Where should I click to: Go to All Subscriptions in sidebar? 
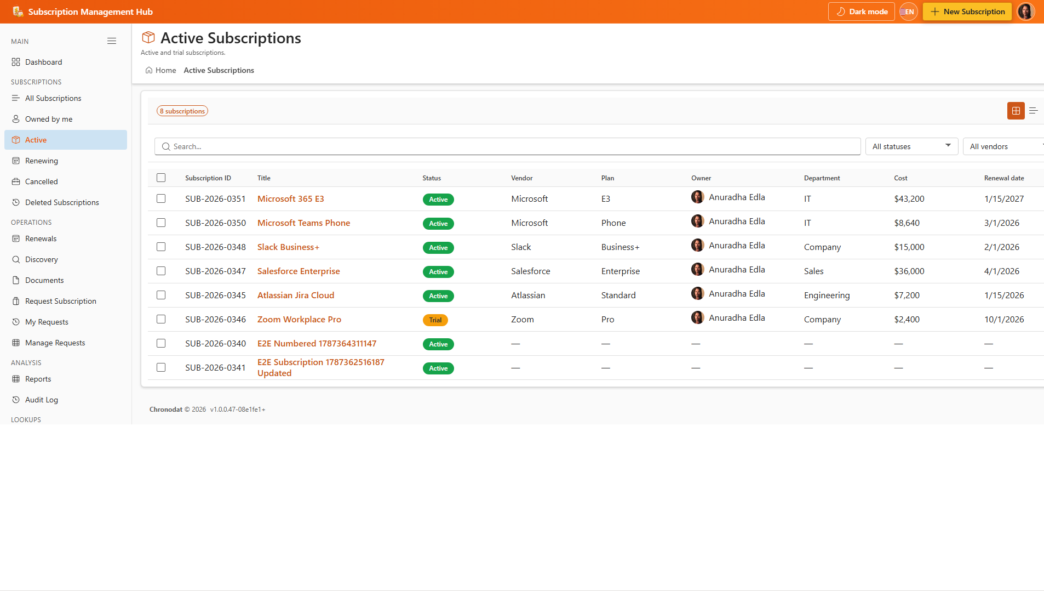(x=66, y=98)
